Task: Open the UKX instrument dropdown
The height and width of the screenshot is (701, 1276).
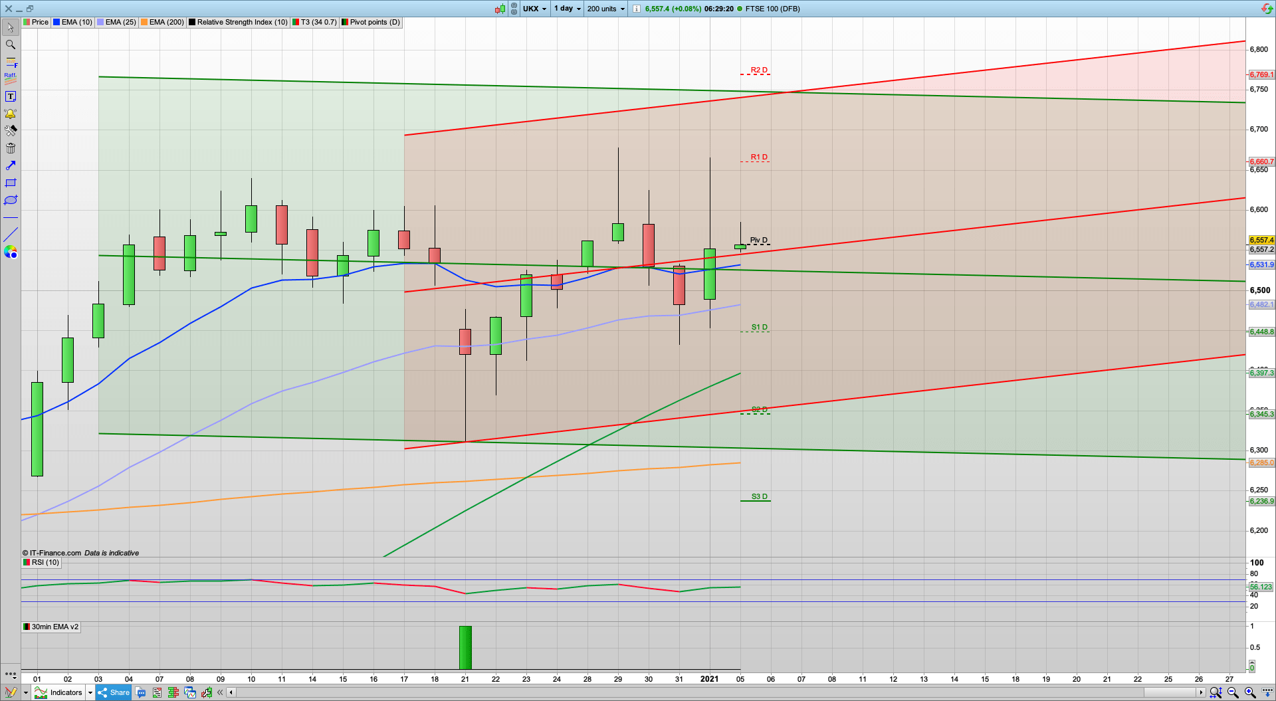Action: pyautogui.click(x=534, y=9)
